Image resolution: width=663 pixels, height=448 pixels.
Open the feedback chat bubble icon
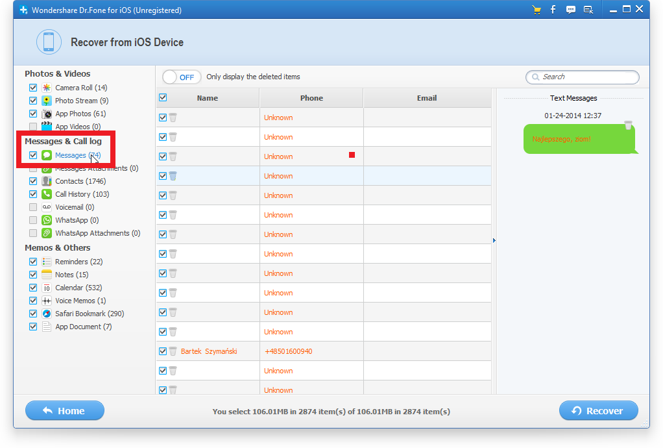[x=571, y=10]
